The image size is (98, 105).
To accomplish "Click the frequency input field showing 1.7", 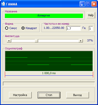I will tap(73, 28).
